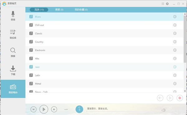Expand the Latin genre arrow
This screenshot has height=115, width=187.
tap(175, 75)
